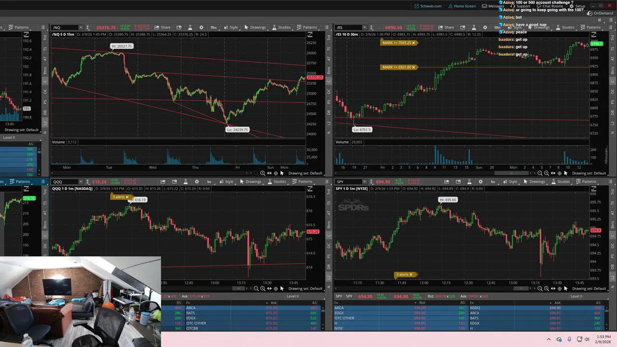Click the SPY chart share icon

click(x=447, y=182)
